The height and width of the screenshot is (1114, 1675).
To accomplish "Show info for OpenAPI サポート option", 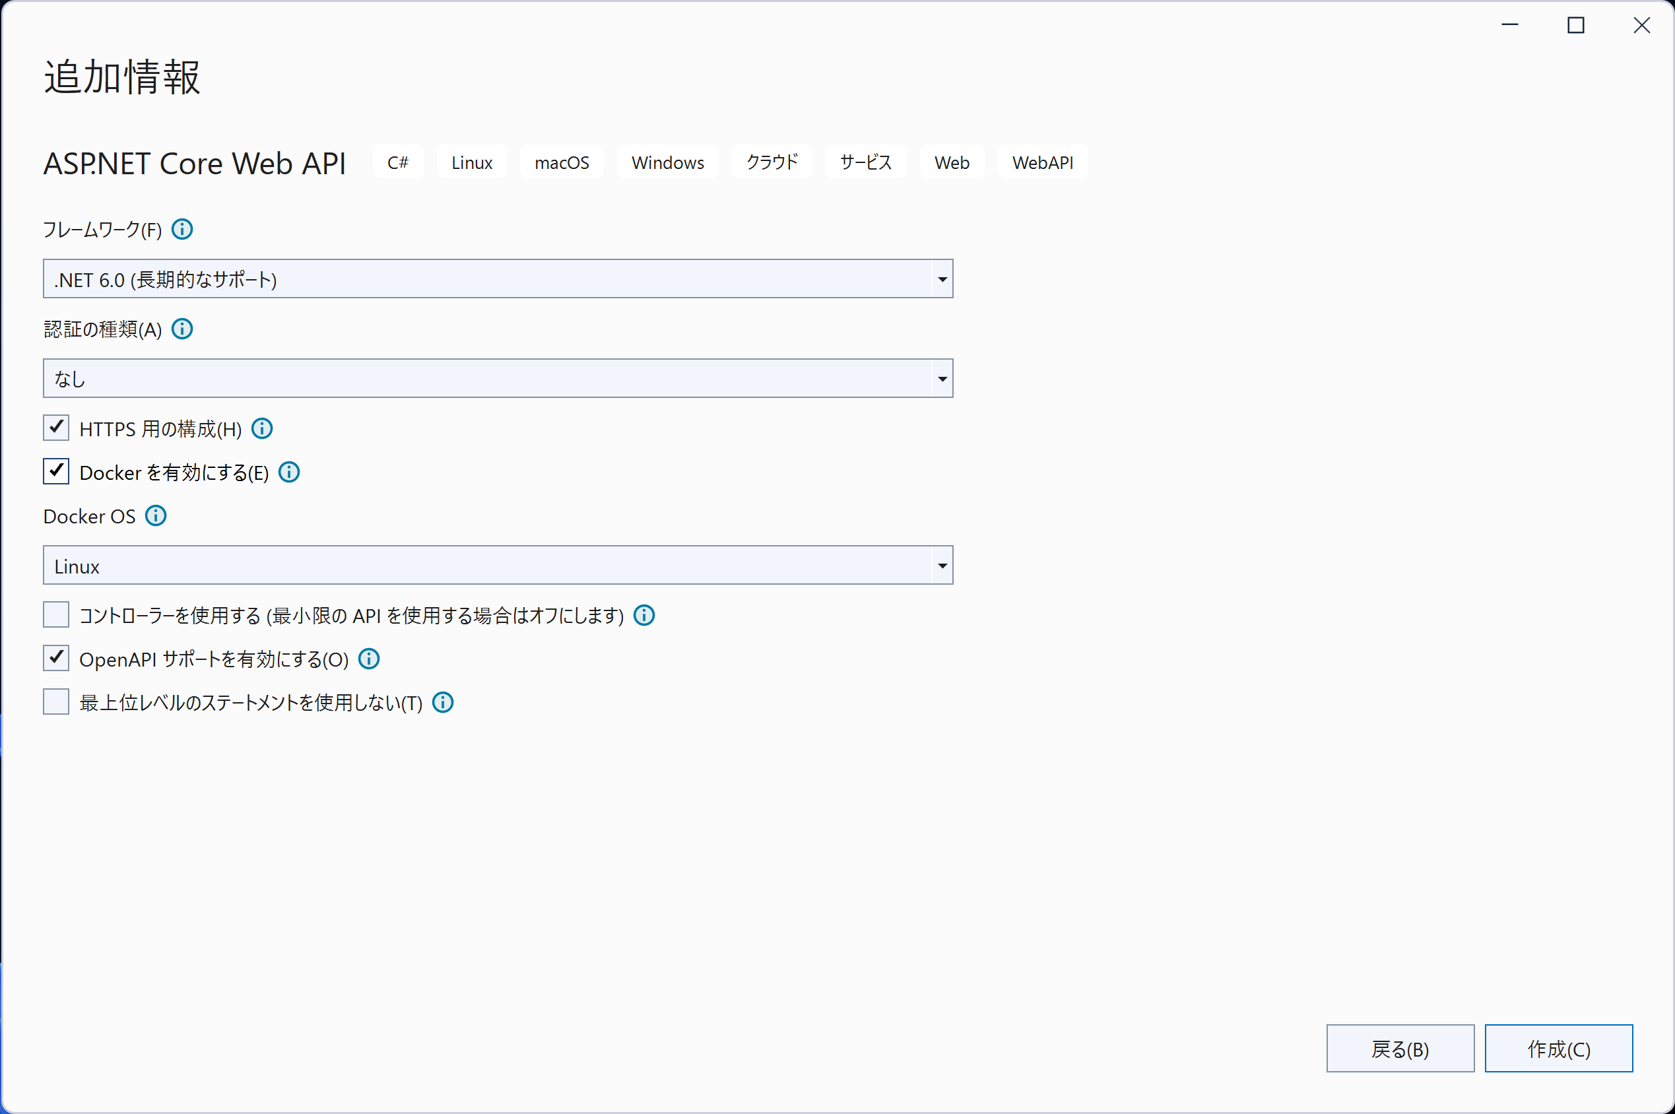I will [369, 659].
